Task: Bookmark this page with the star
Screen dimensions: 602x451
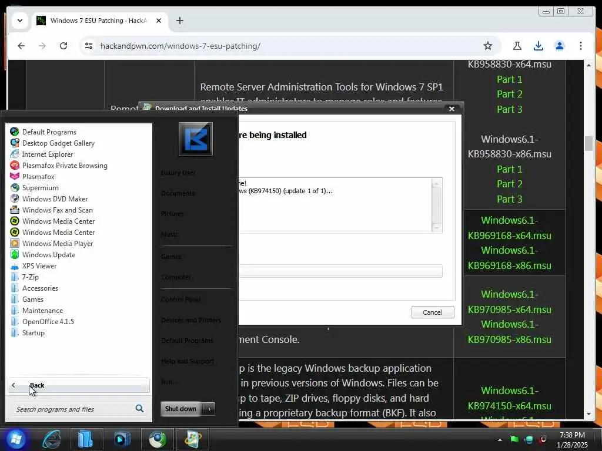Action: 487,46
